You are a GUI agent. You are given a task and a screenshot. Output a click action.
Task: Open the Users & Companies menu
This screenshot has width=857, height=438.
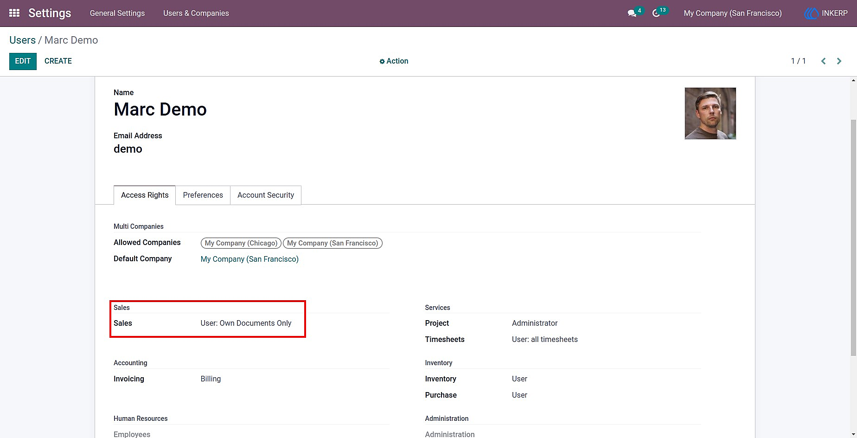(196, 13)
